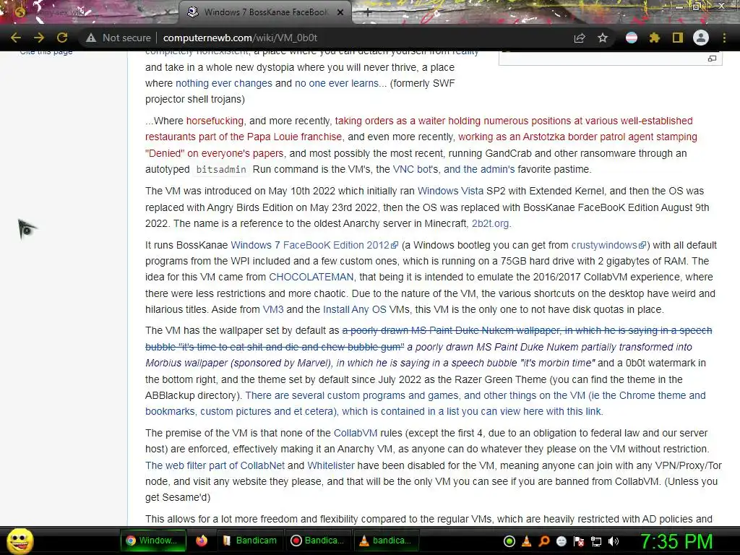This screenshot has width=740, height=555.
Task: Click the pink and blue striped extension icon
Action: [632, 38]
